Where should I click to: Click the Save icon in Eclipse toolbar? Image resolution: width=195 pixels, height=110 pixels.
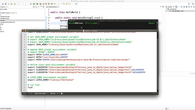pyautogui.click(x=2, y=4)
